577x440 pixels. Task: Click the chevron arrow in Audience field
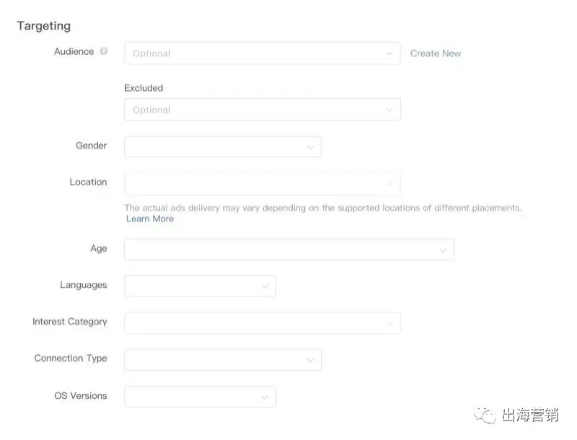389,53
